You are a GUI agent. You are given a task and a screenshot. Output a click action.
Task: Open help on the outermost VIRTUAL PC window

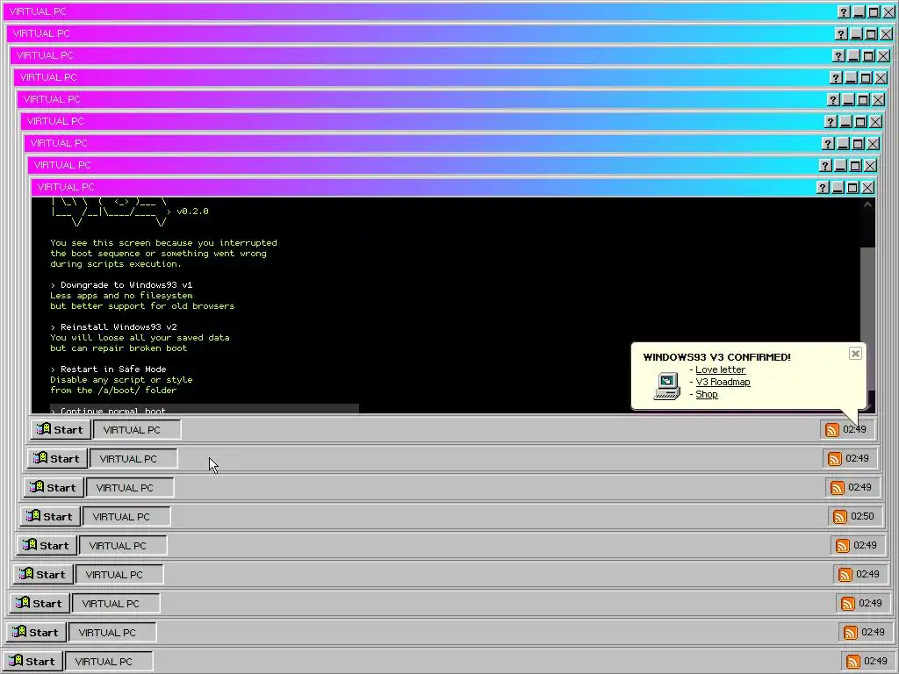tap(844, 12)
